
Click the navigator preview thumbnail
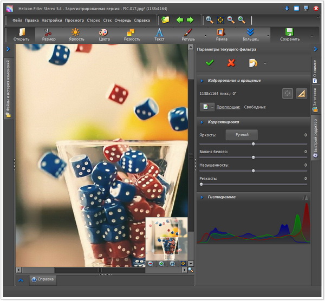coord(167,238)
